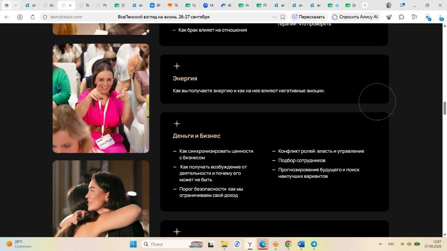Viewport: 447px width, 251px height.
Task: Switch to the tab labeled dl
Action: [x=227, y=5]
